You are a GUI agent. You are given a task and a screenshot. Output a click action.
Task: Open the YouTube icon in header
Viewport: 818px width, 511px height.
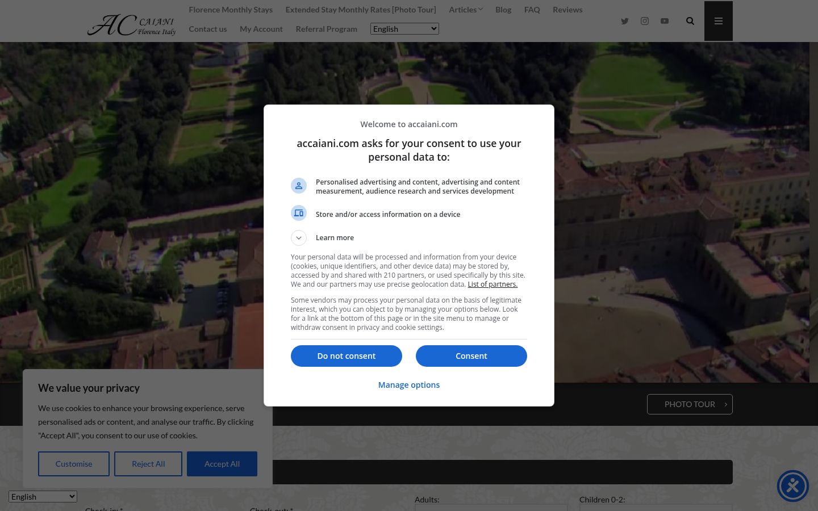coord(665,21)
